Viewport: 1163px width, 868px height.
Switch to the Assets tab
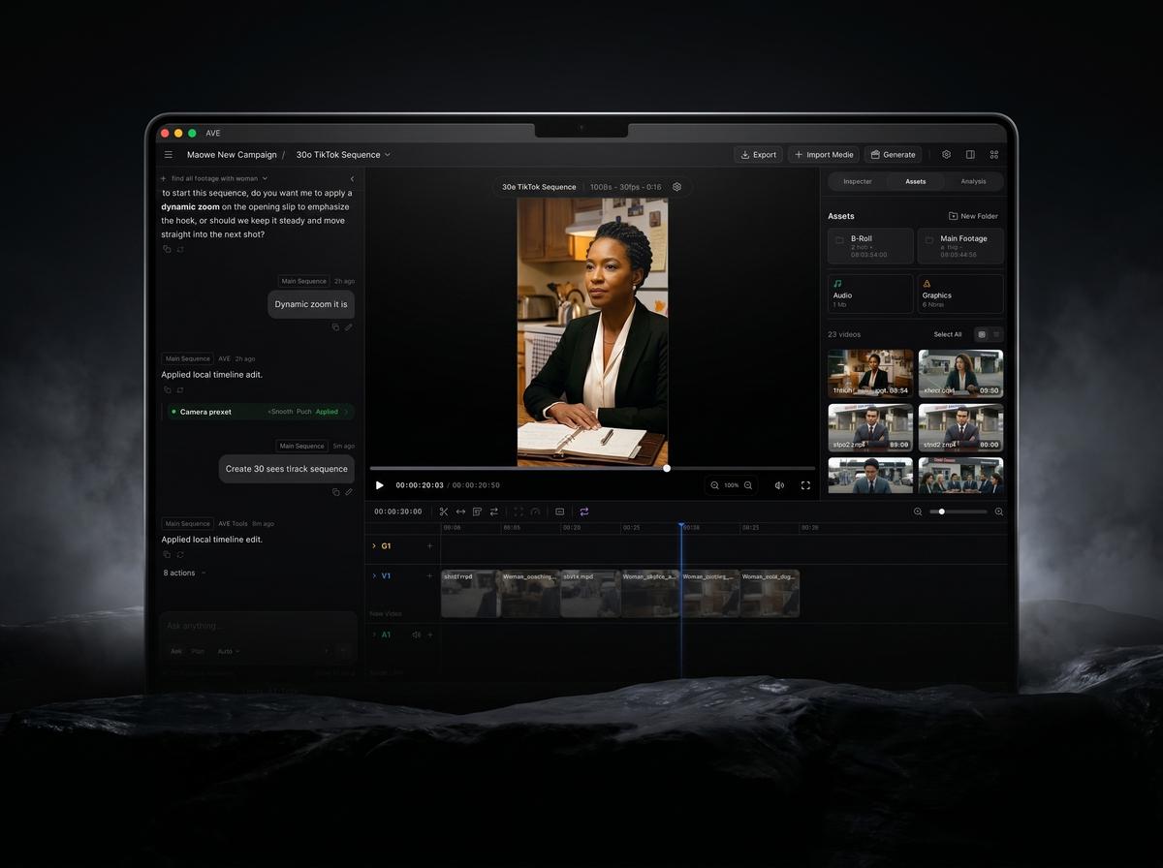coord(916,181)
